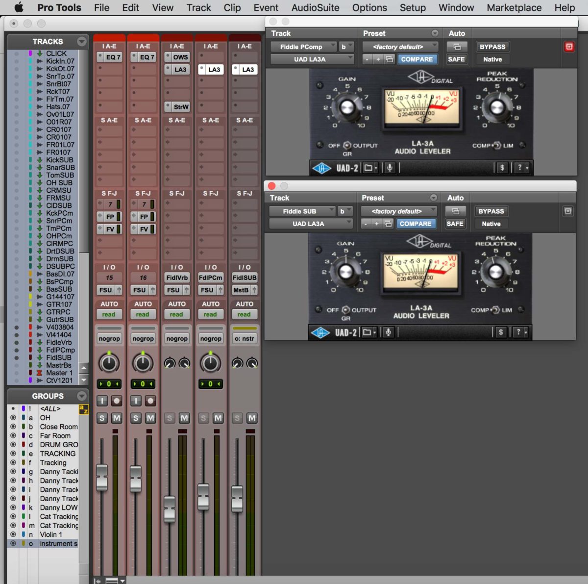Enable input monitoring on the channel with input 16
The width and height of the screenshot is (588, 584).
[x=136, y=401]
